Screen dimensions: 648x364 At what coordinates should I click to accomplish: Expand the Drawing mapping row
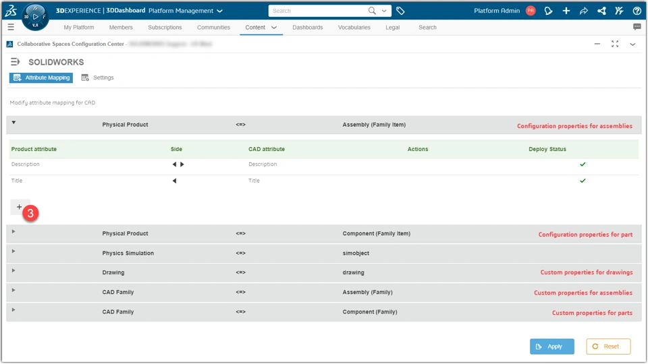[13, 271]
